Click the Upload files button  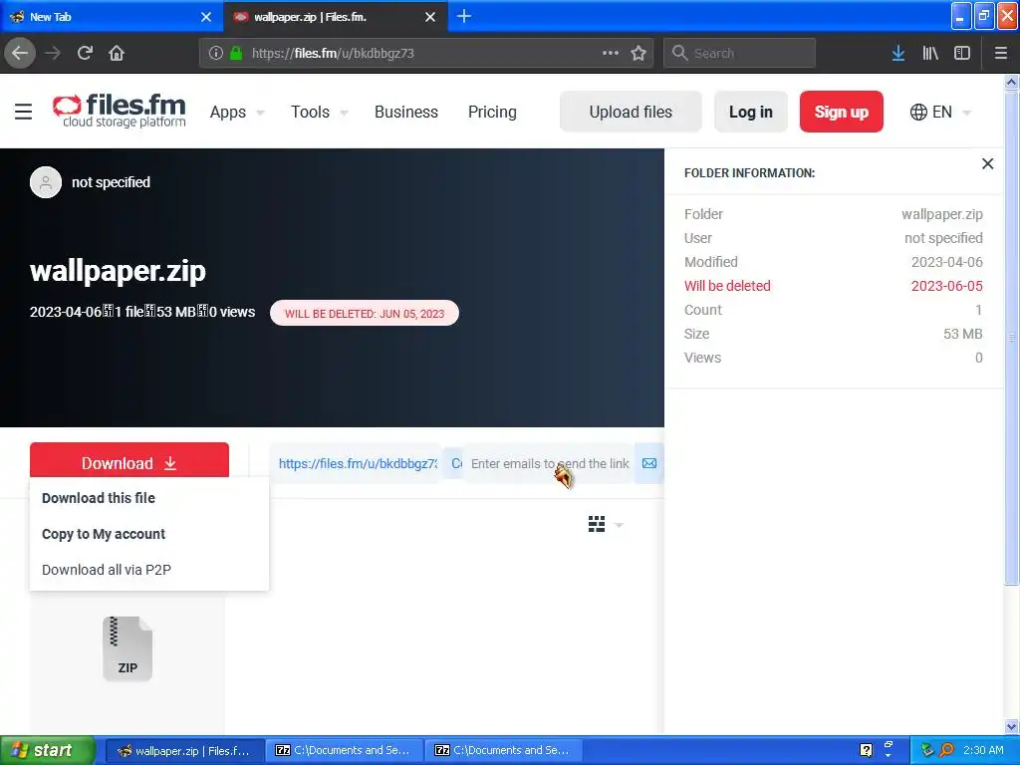(631, 112)
